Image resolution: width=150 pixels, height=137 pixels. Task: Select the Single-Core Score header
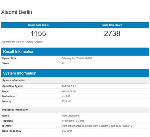[38, 25]
